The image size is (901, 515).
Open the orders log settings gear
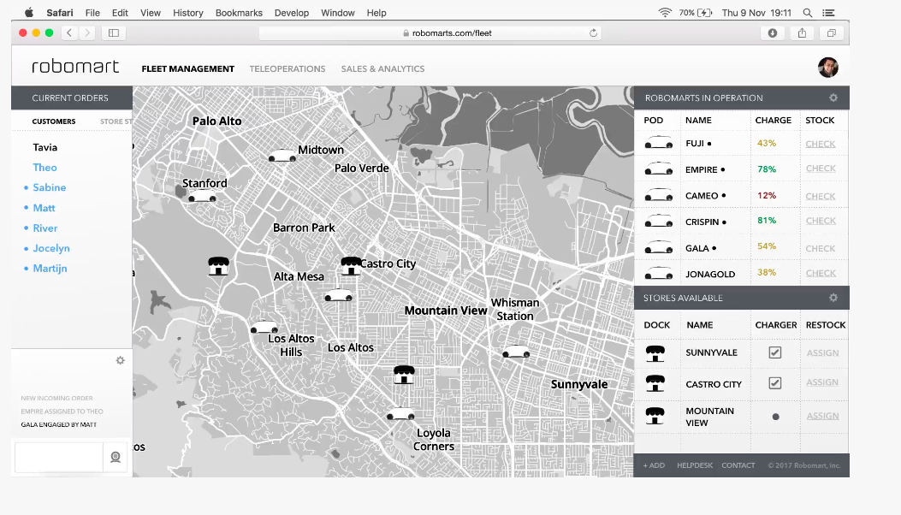click(121, 360)
